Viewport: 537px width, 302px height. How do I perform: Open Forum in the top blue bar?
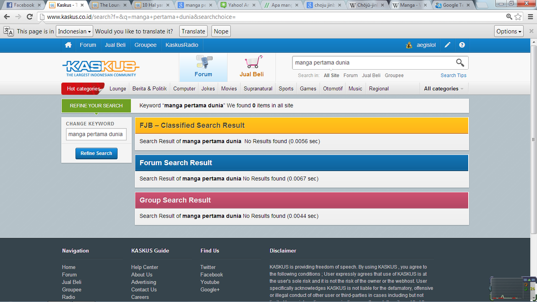coord(88,45)
